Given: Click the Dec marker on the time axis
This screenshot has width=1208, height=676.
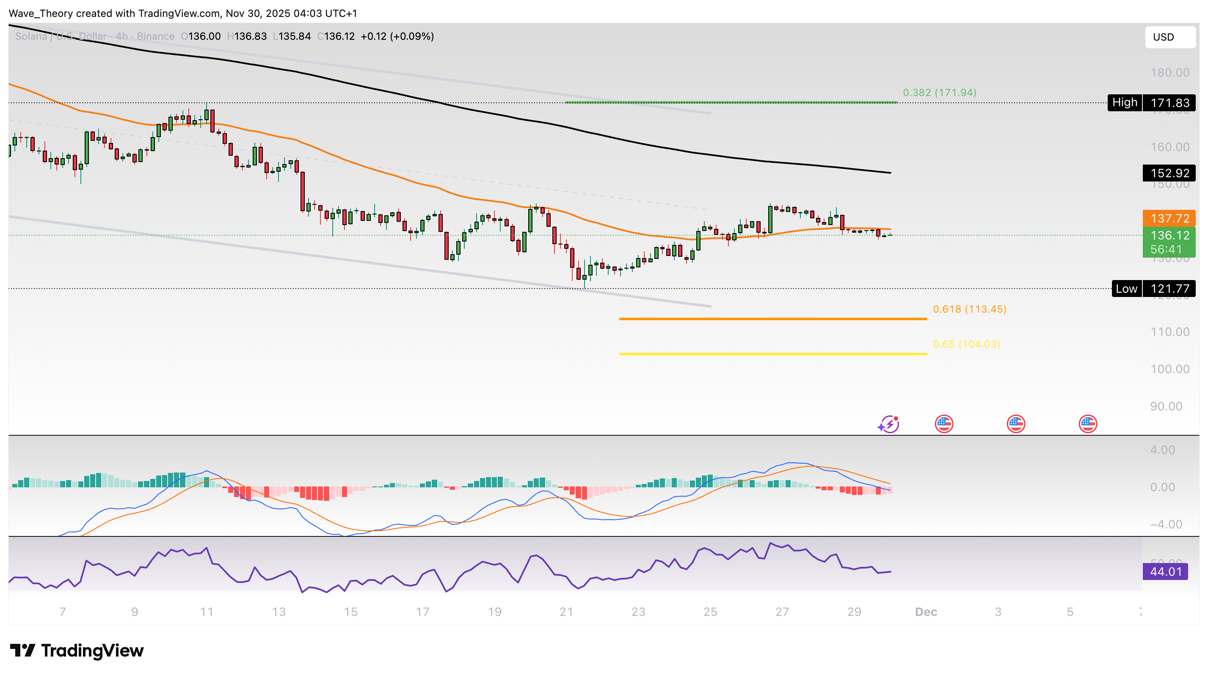Looking at the screenshot, I should point(926,612).
